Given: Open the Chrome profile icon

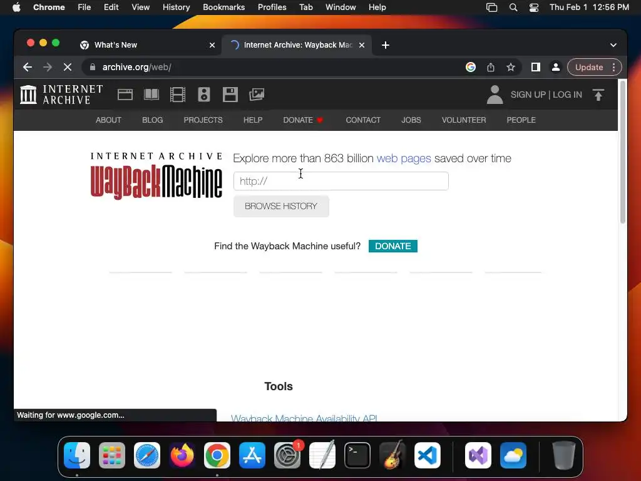Looking at the screenshot, I should pyautogui.click(x=556, y=67).
